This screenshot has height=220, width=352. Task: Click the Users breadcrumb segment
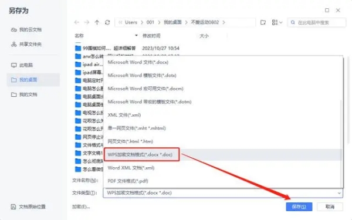(131, 22)
